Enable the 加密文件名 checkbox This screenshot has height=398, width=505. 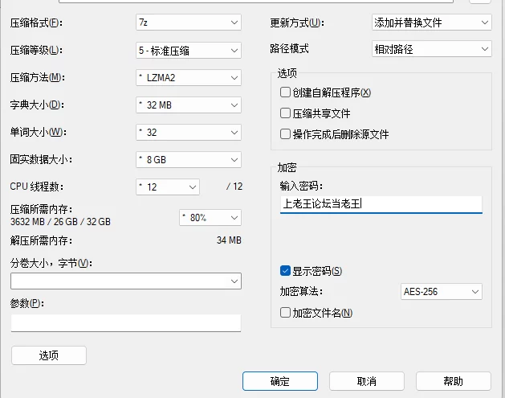click(x=286, y=313)
